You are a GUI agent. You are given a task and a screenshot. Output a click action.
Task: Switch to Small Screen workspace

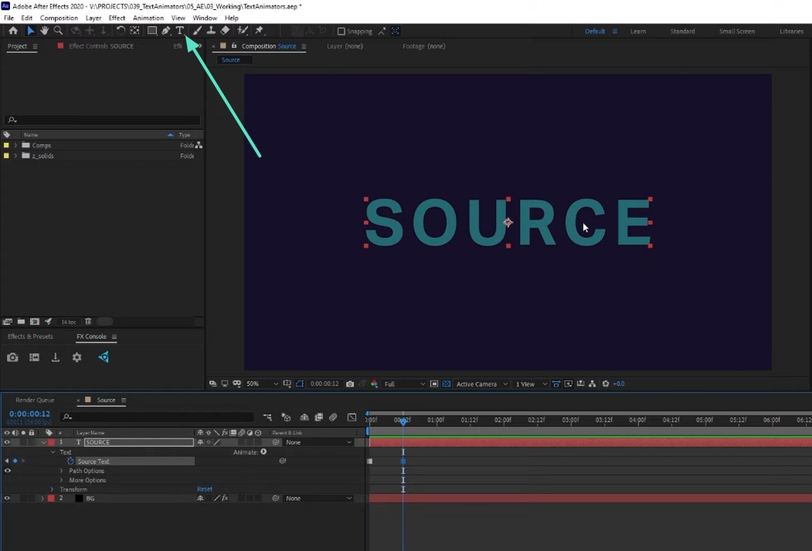[736, 31]
